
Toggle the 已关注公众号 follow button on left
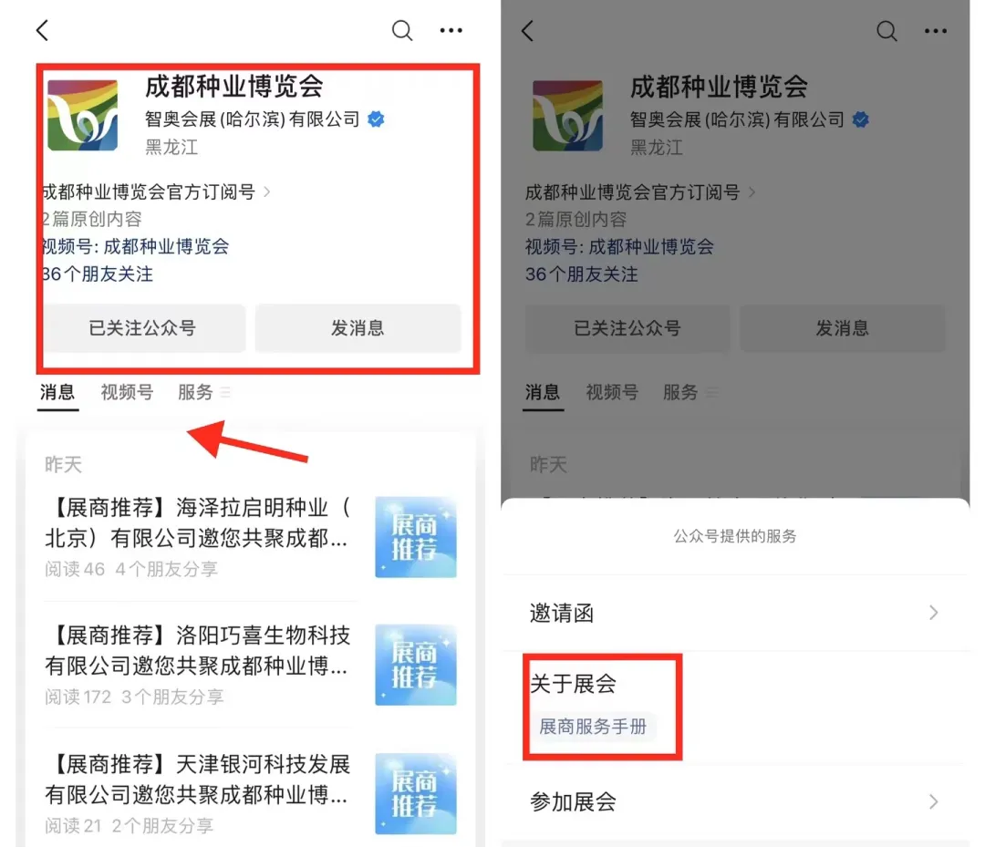coord(143,327)
